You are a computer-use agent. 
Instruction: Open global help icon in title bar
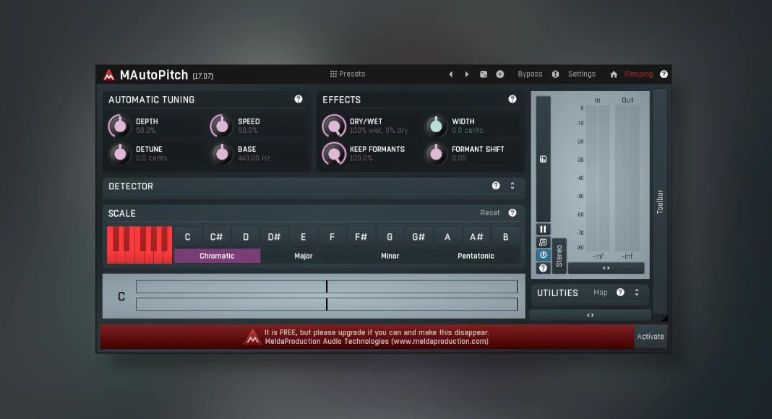[664, 74]
